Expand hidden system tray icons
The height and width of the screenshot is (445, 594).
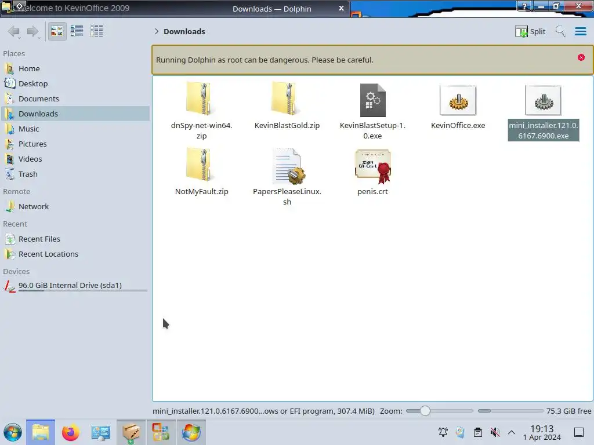(x=512, y=432)
